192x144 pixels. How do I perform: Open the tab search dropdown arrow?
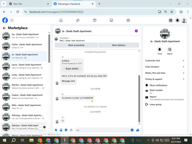4,4
